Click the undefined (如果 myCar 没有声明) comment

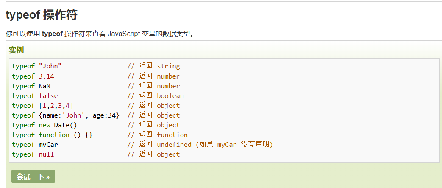tap(215, 145)
